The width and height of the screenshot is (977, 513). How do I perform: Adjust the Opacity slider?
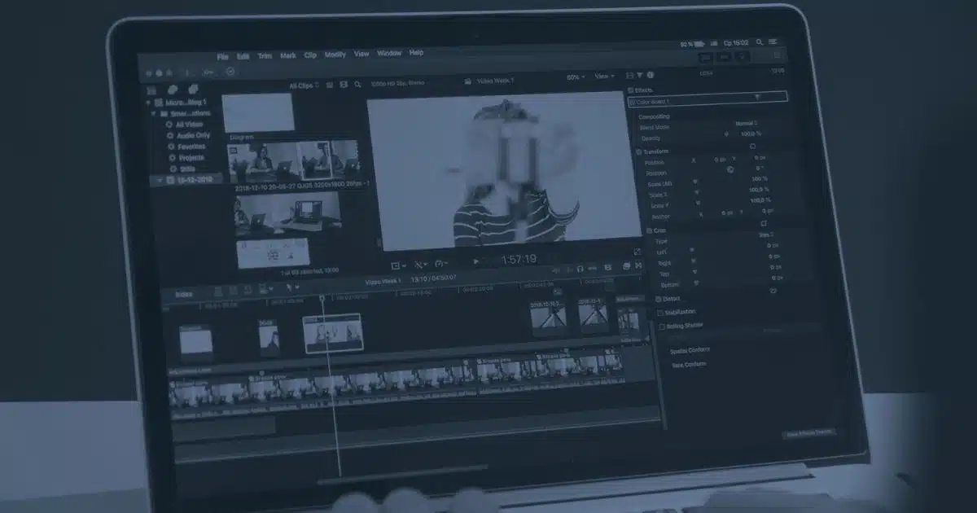(x=726, y=134)
